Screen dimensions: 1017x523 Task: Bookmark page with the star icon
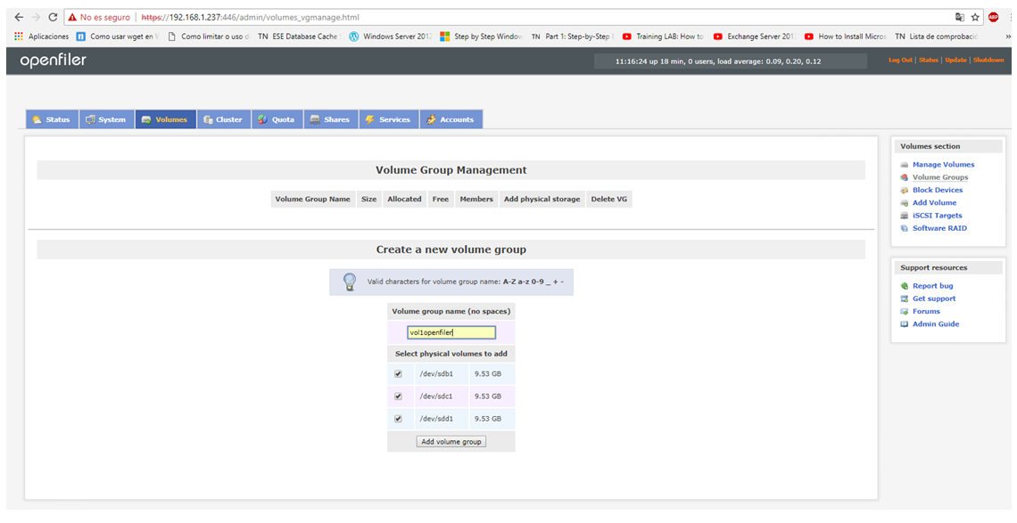[975, 18]
